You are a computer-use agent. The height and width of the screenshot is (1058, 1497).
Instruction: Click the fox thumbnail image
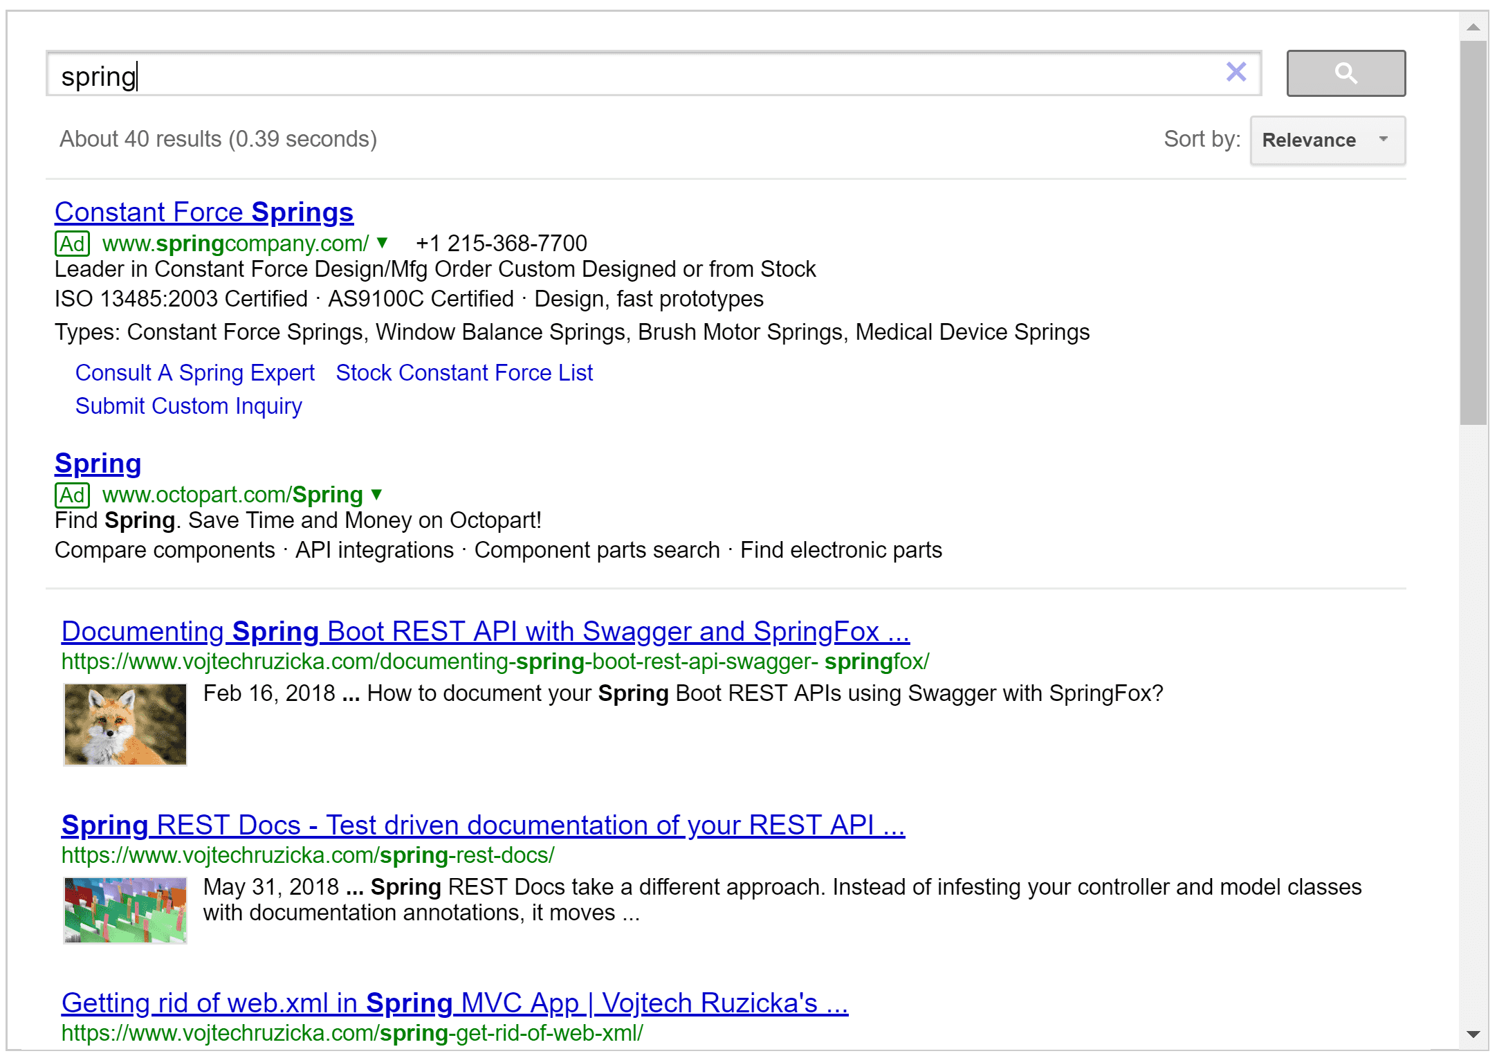point(125,724)
